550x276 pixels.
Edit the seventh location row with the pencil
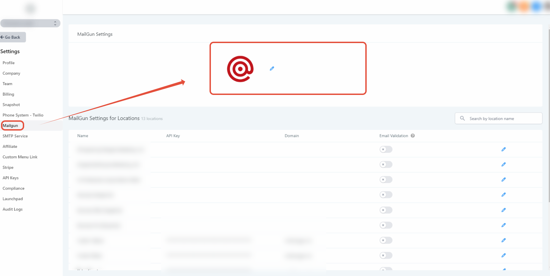pyautogui.click(x=503, y=240)
